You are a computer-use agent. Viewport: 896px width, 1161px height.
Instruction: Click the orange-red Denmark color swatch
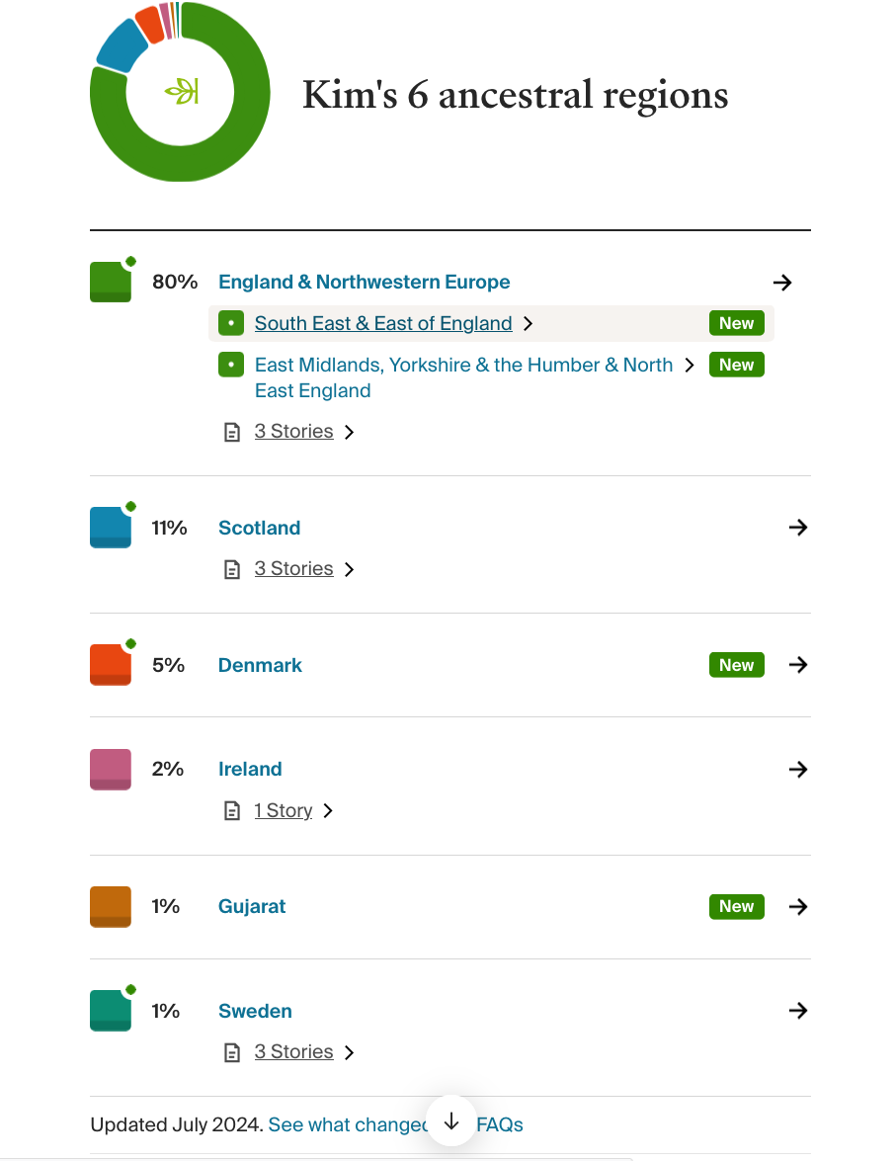click(x=111, y=665)
